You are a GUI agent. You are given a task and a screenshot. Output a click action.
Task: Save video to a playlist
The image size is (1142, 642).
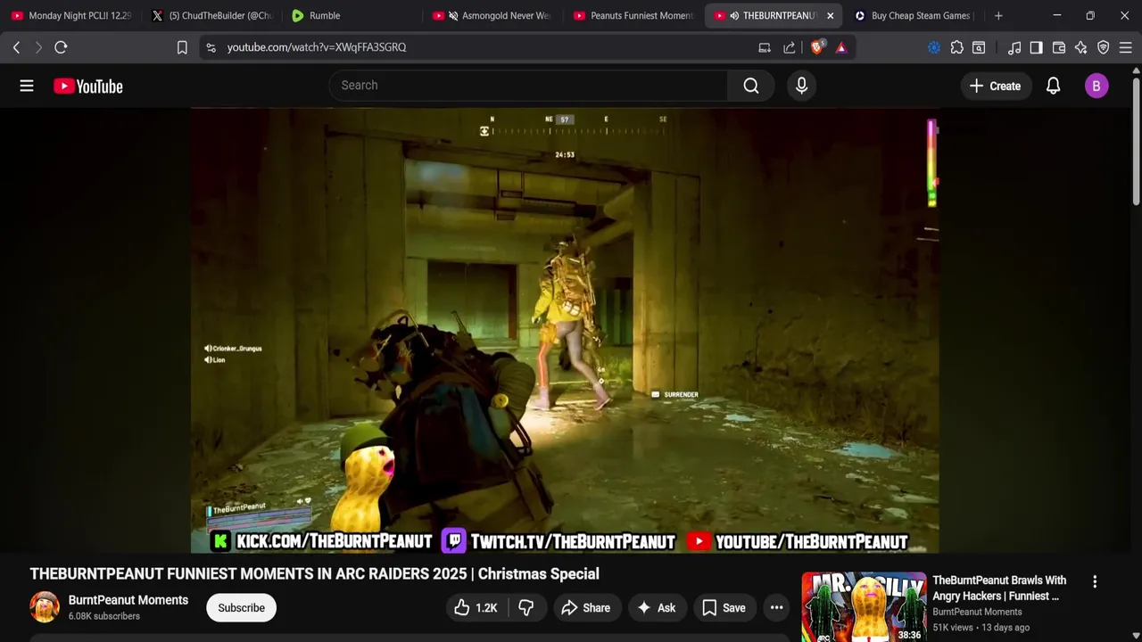(x=724, y=608)
